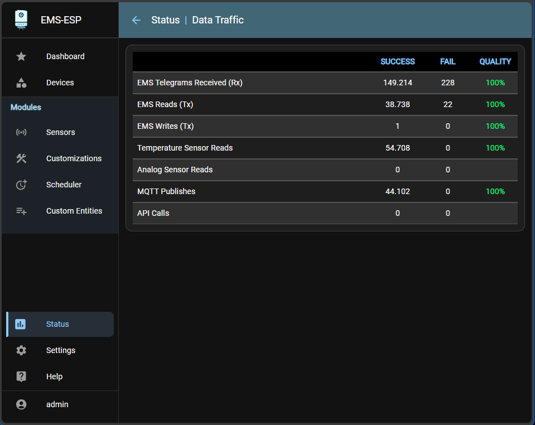
Task: Click the Scheduler clock icon
Action: pos(21,185)
